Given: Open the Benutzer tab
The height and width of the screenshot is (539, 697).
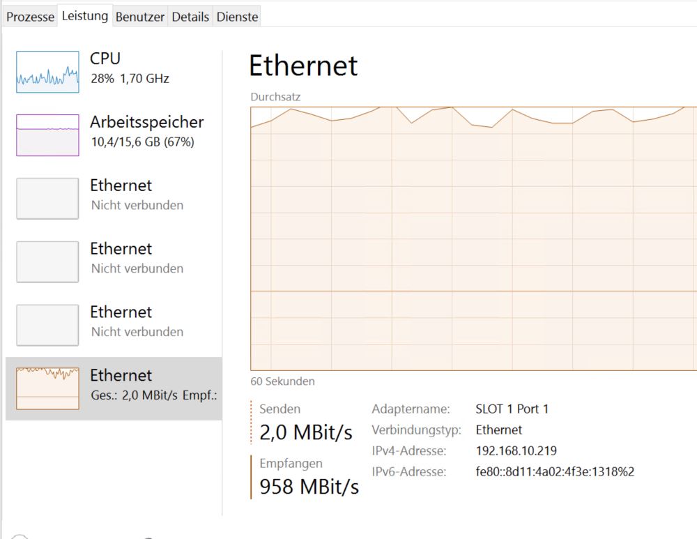Looking at the screenshot, I should click(140, 17).
